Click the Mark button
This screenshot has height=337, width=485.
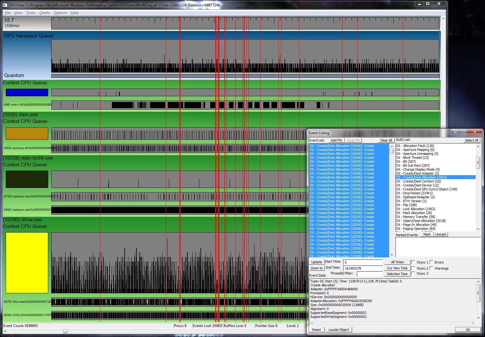427,234
